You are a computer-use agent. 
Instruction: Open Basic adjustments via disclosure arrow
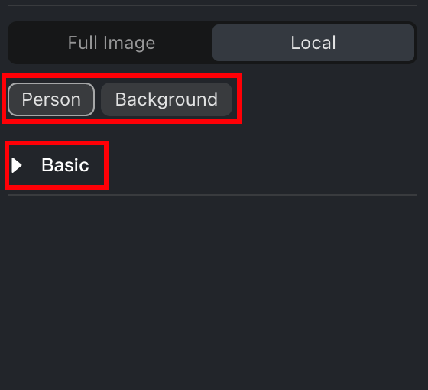[17, 165]
